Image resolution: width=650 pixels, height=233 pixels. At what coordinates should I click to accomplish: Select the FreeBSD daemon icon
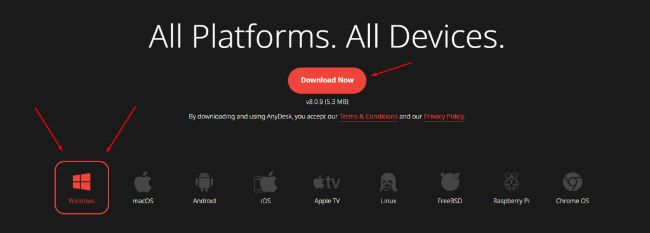pos(450,182)
